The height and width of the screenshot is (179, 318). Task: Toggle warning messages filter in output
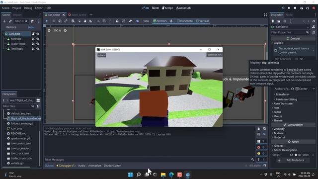tap(261, 154)
